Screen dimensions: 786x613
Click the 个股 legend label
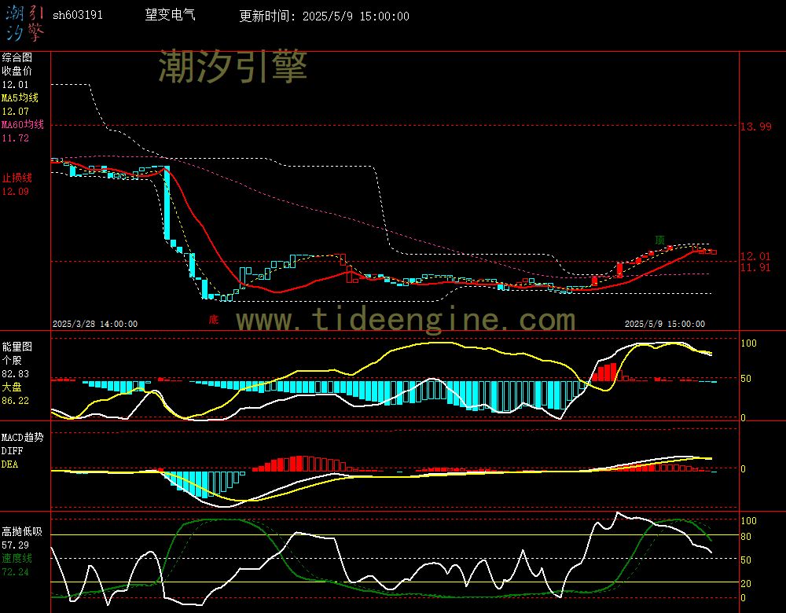pos(12,361)
